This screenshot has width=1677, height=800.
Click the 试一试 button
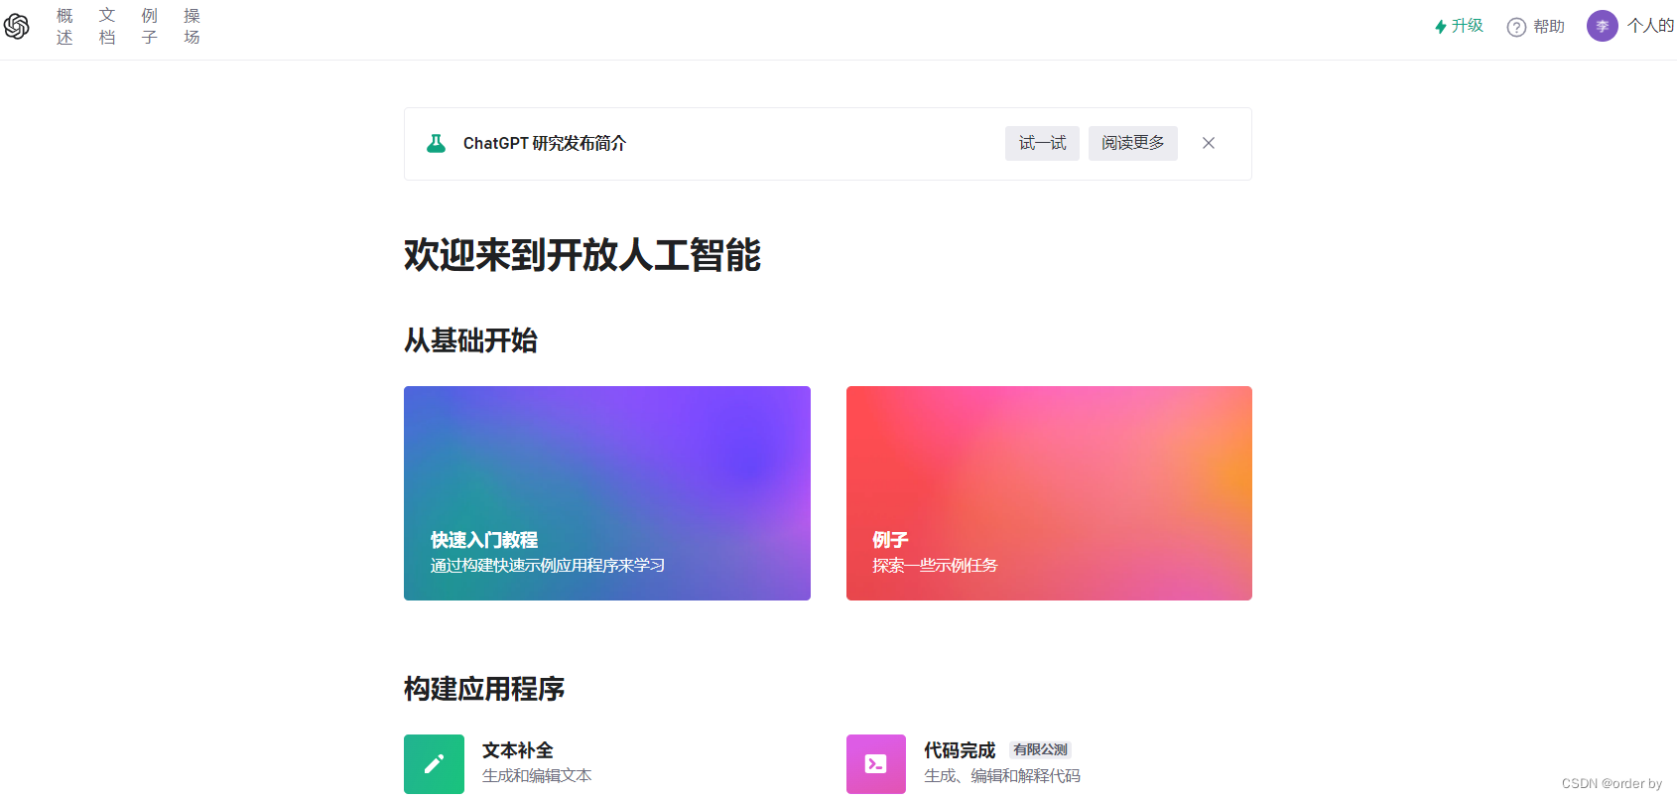(1042, 143)
